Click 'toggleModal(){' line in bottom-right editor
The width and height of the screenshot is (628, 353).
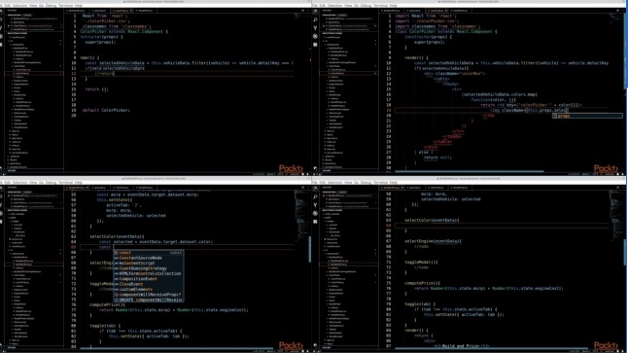[x=421, y=262]
